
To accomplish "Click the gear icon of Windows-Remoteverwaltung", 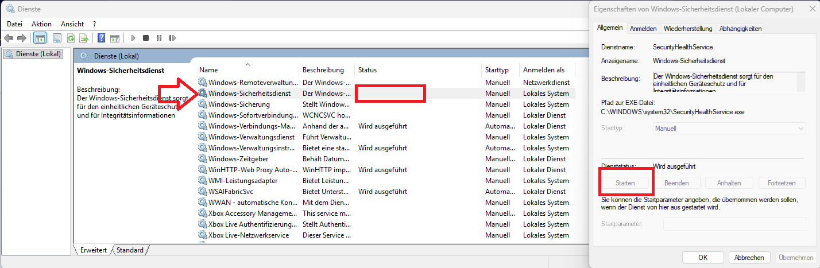I will point(202,83).
